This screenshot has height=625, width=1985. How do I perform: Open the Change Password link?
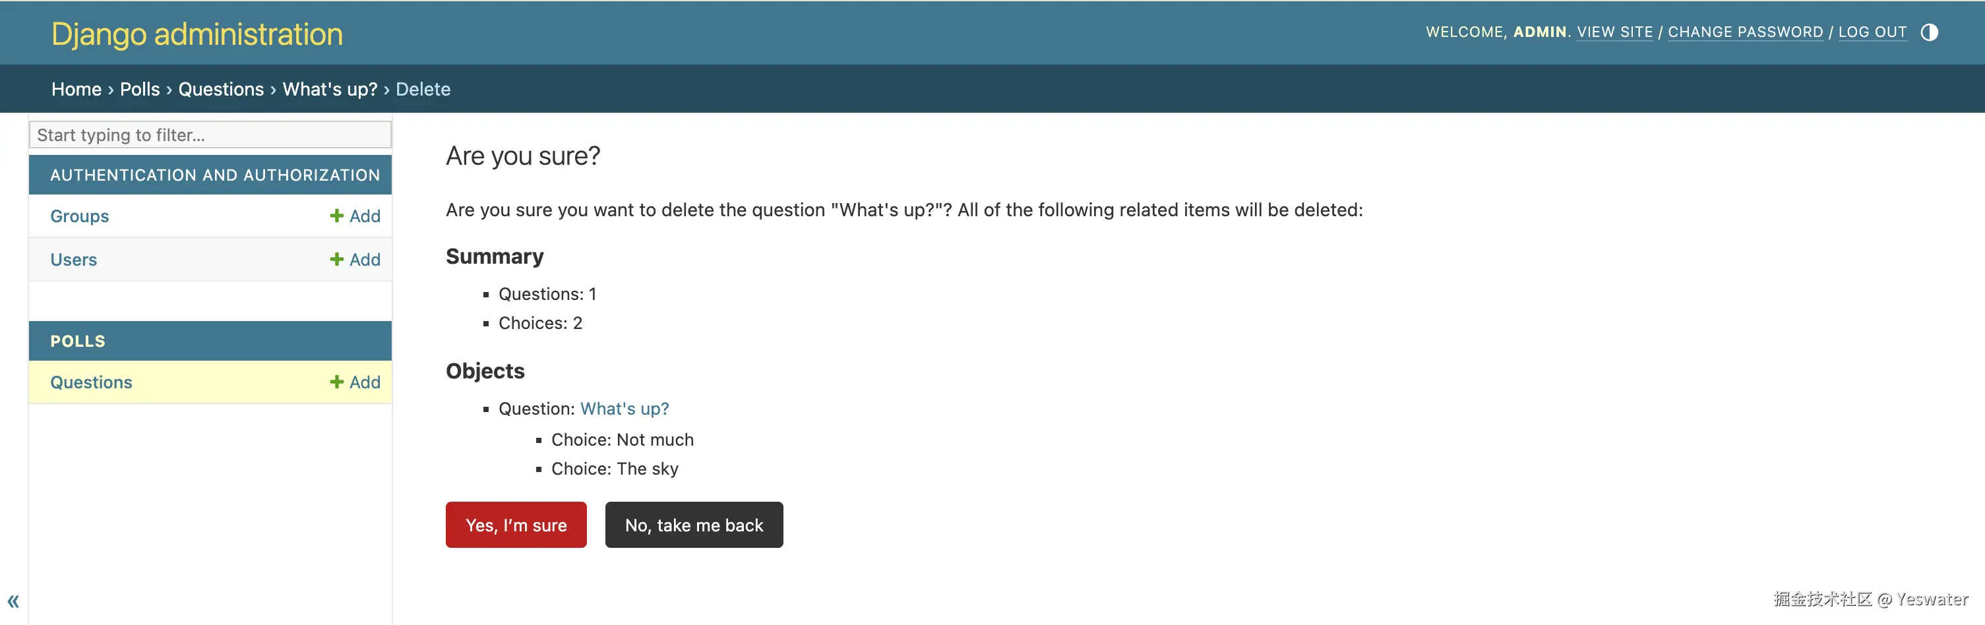click(x=1746, y=32)
